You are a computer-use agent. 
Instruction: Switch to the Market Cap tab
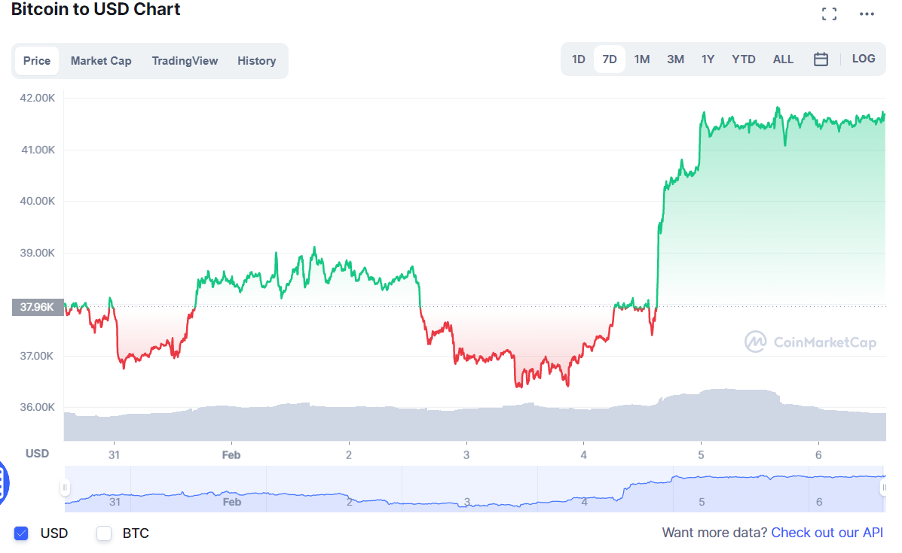coord(101,60)
